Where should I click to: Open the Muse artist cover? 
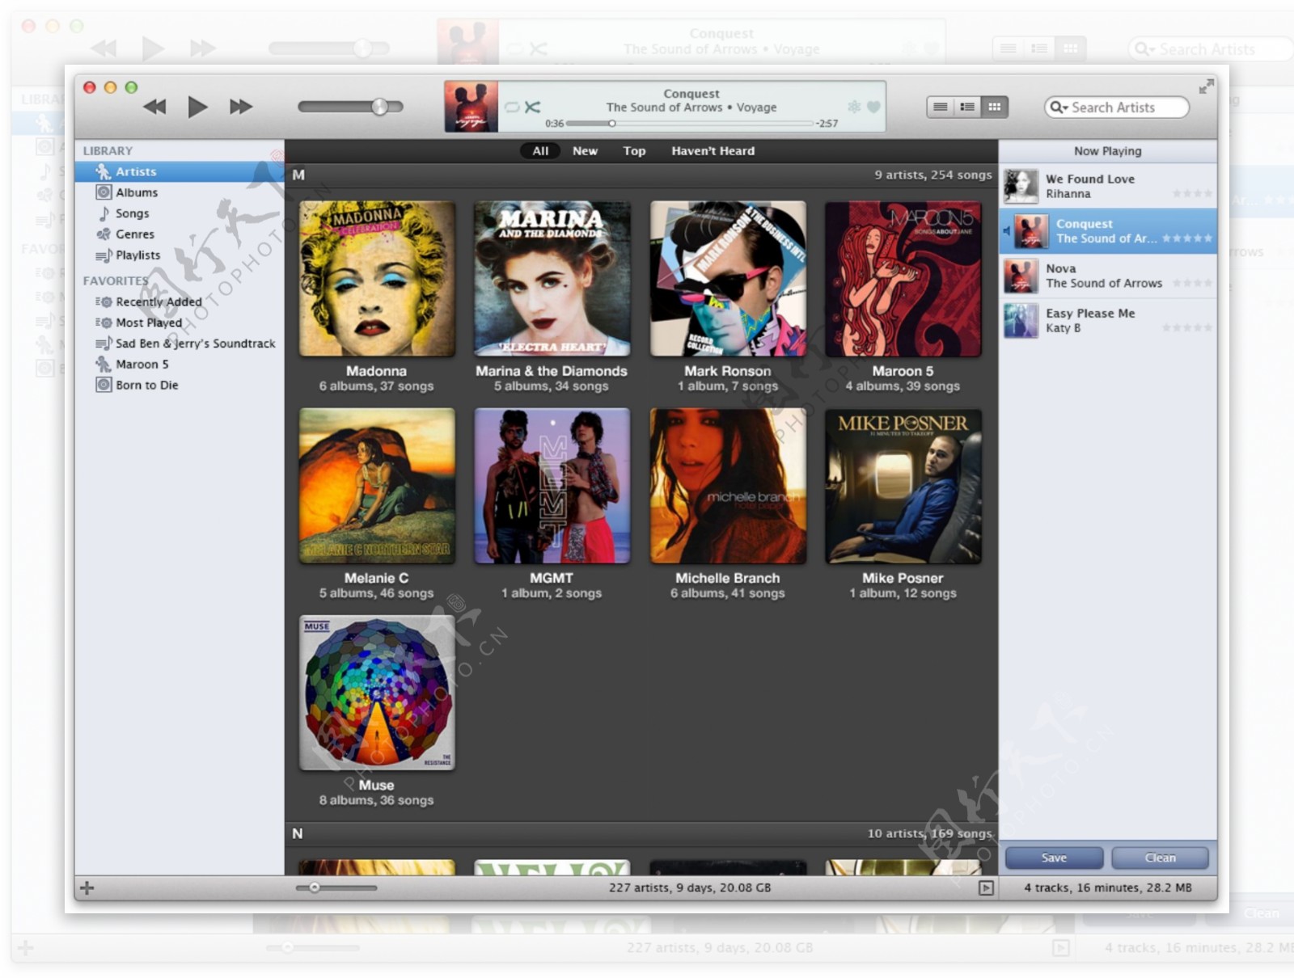tap(377, 693)
